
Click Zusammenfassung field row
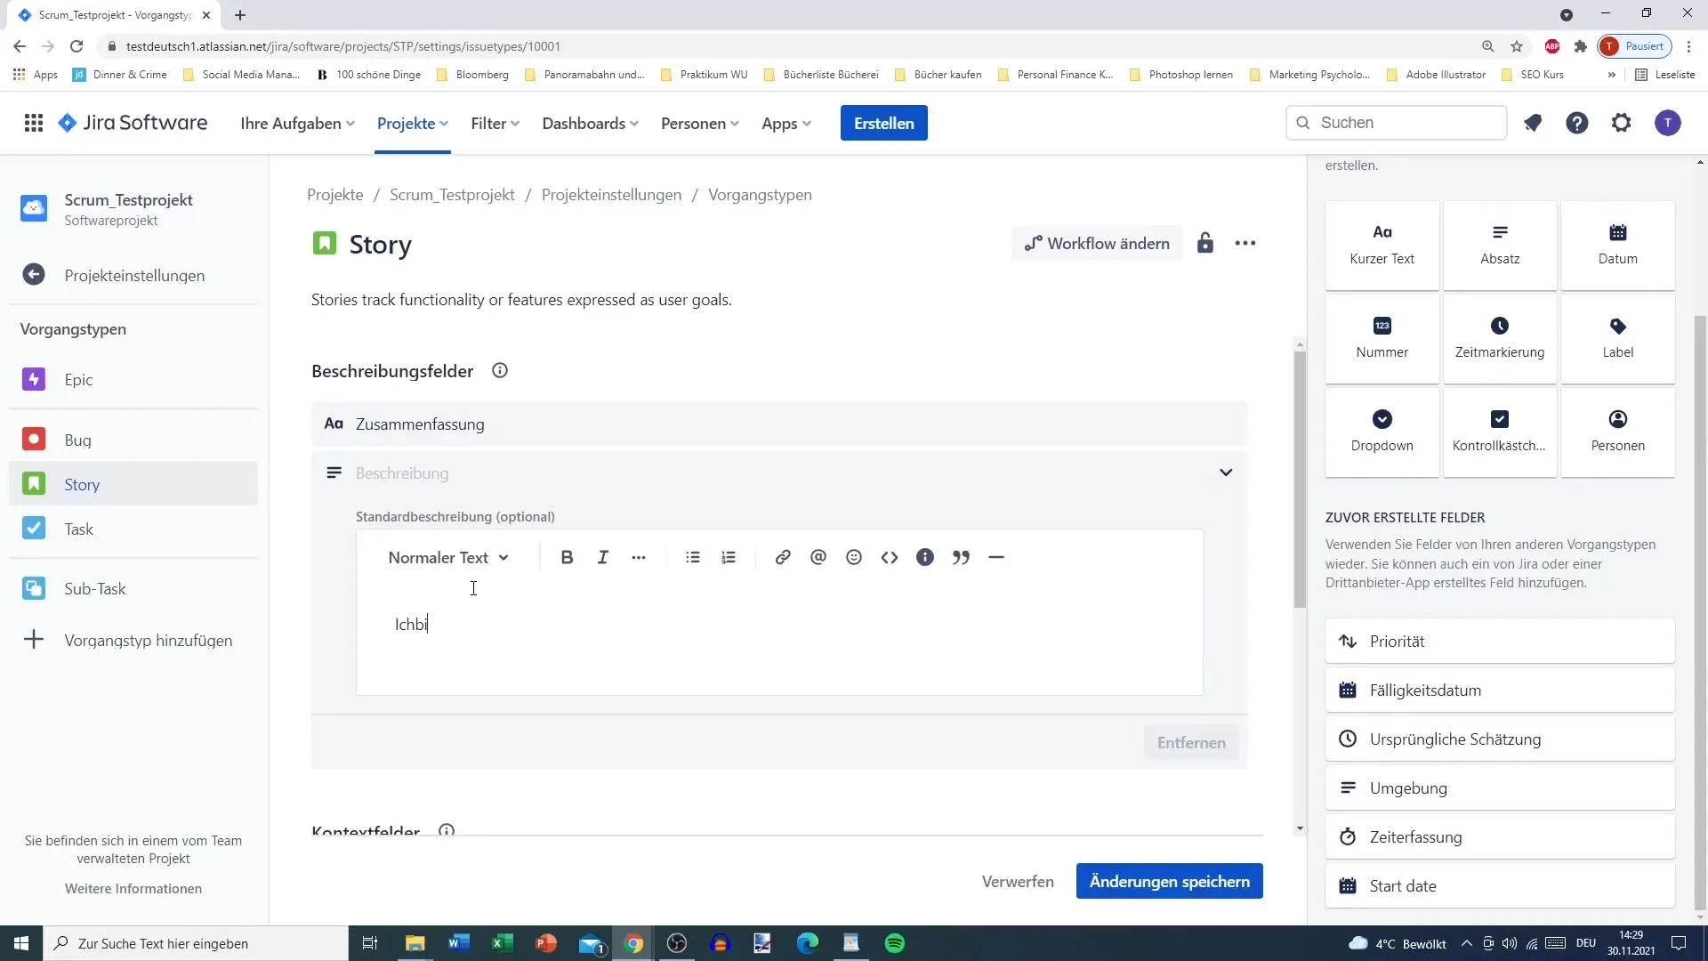(779, 424)
